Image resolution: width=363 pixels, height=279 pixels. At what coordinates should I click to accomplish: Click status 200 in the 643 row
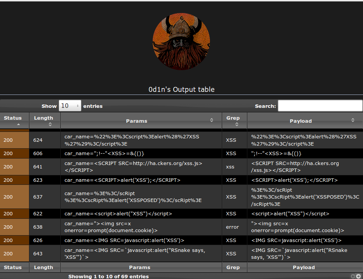(x=15, y=253)
